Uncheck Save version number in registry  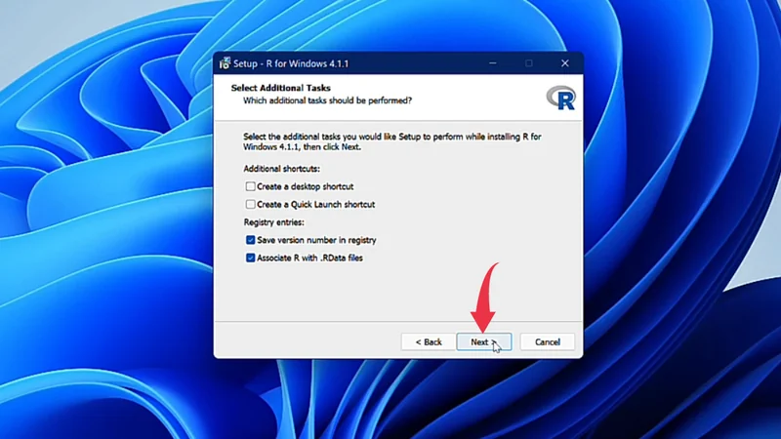pyautogui.click(x=251, y=240)
